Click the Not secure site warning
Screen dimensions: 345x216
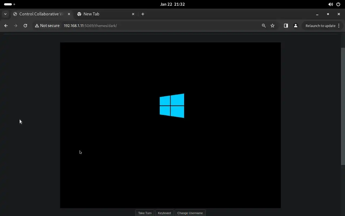[x=47, y=26]
